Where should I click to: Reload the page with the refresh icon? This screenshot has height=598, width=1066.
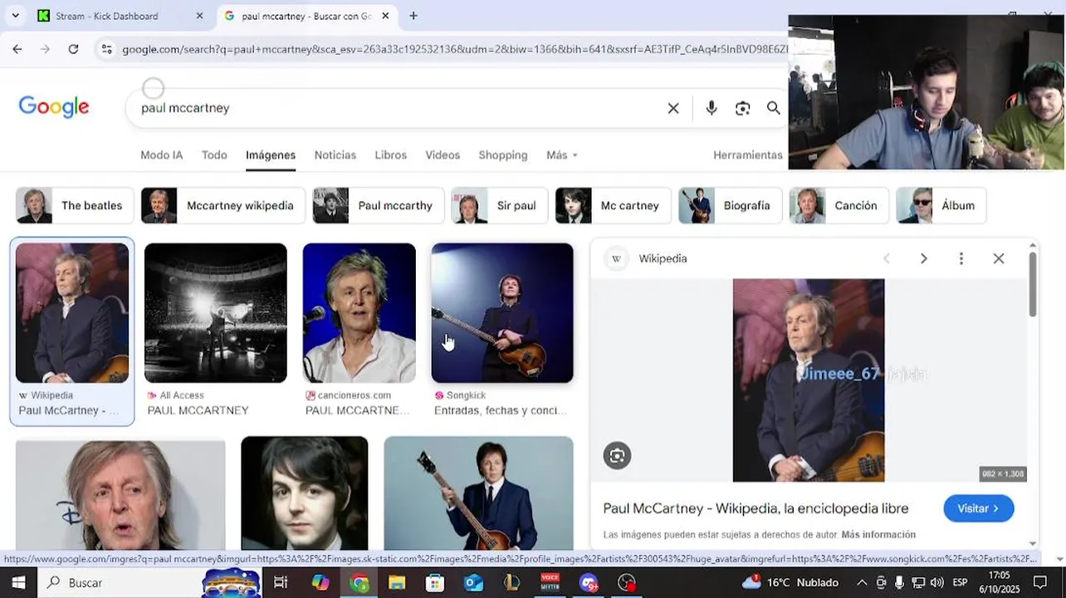tap(73, 49)
